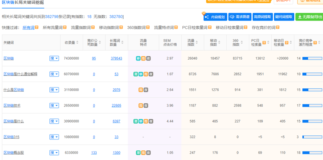This screenshot has height=160, width=323.
Task: Open keyword link 区块链概念股
Action: point(14,153)
